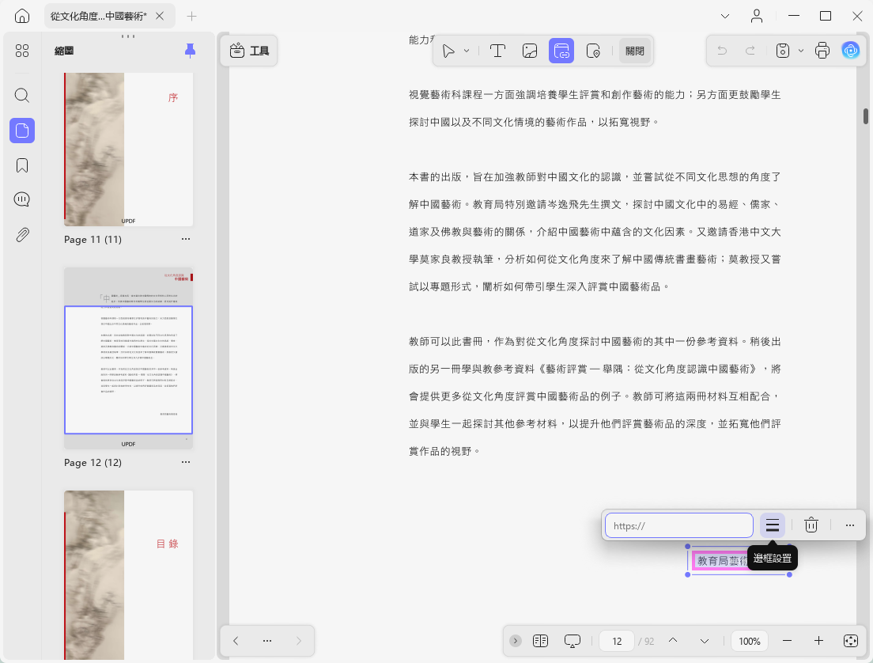Screen dimensions: 873x663
Task: Expand the selection tool dropdown arrow
Action: pyautogui.click(x=467, y=51)
